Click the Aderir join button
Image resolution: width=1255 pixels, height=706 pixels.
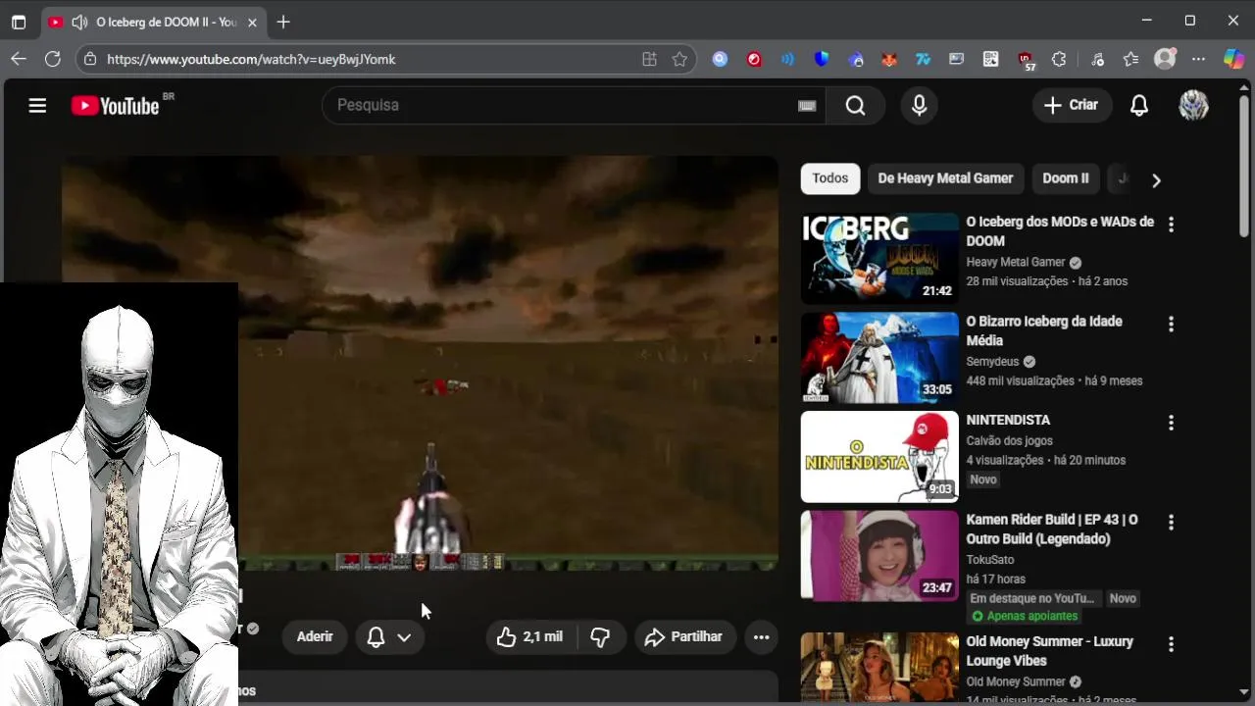315,637
